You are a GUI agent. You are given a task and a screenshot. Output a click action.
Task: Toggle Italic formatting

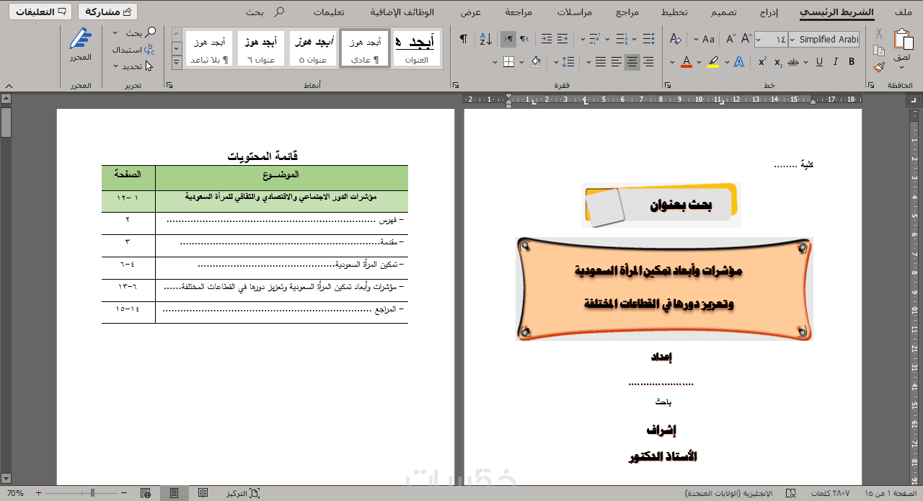click(x=837, y=62)
